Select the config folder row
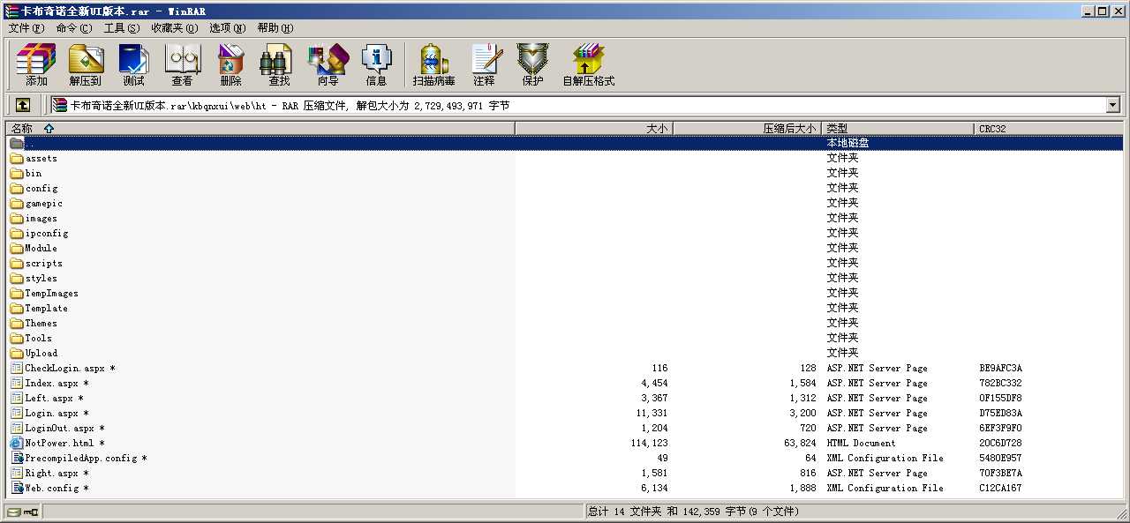 565,188
